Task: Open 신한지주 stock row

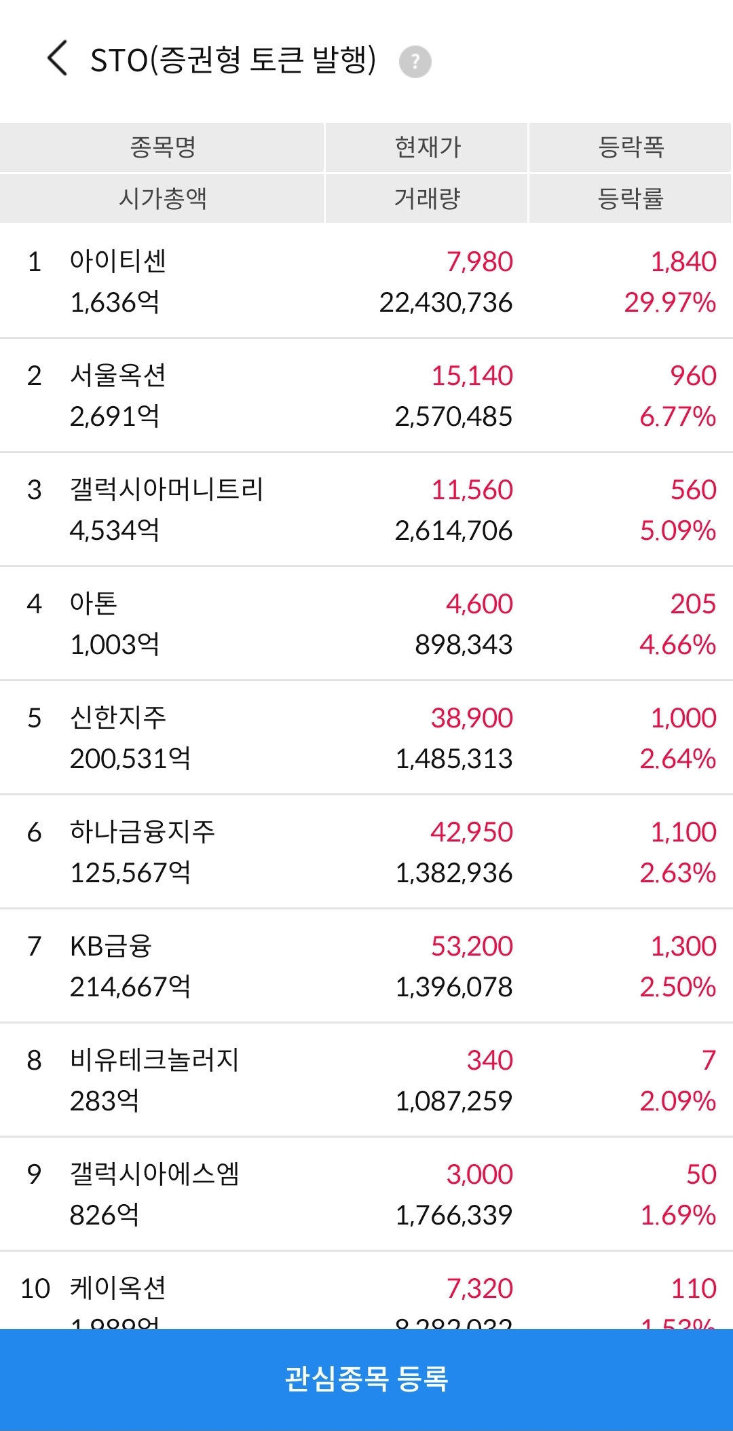Action: point(366,738)
